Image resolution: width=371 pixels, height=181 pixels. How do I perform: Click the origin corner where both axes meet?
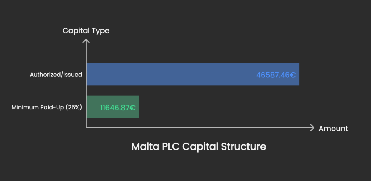coord(86,127)
